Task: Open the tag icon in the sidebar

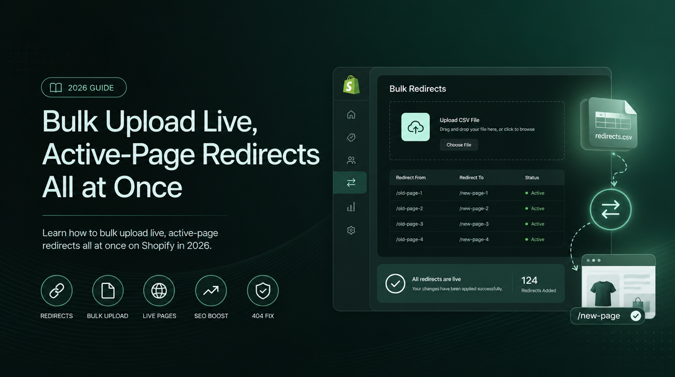Action: pos(351,137)
